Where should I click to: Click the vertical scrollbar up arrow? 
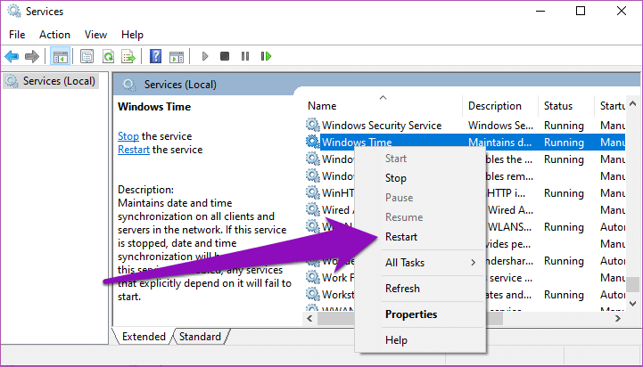coord(633,104)
